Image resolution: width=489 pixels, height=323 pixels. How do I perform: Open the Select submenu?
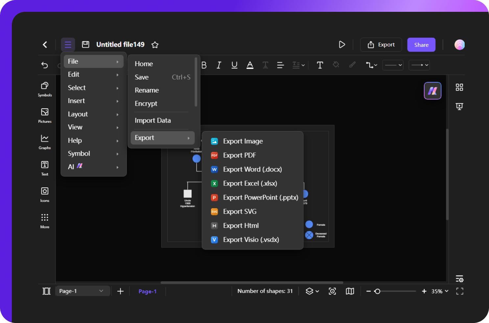(x=94, y=88)
